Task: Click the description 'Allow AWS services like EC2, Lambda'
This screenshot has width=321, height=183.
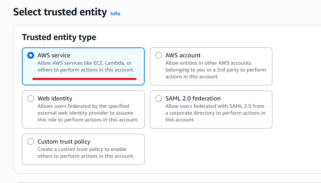Action: pos(81,63)
